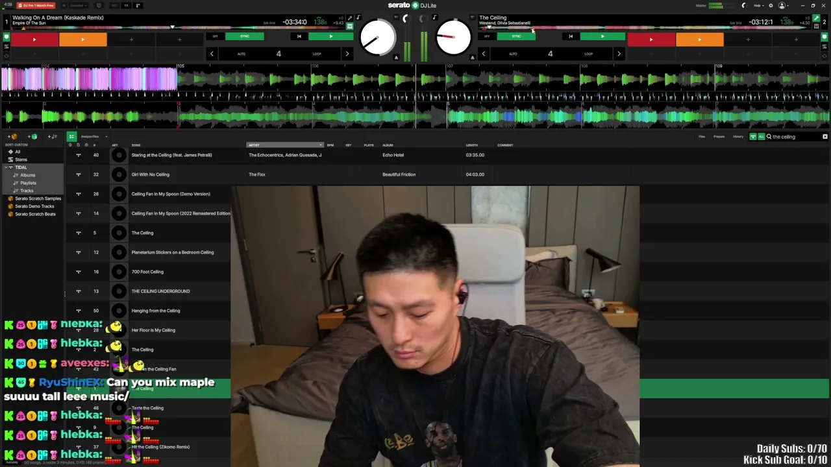Add a new smart crate

coord(32,137)
